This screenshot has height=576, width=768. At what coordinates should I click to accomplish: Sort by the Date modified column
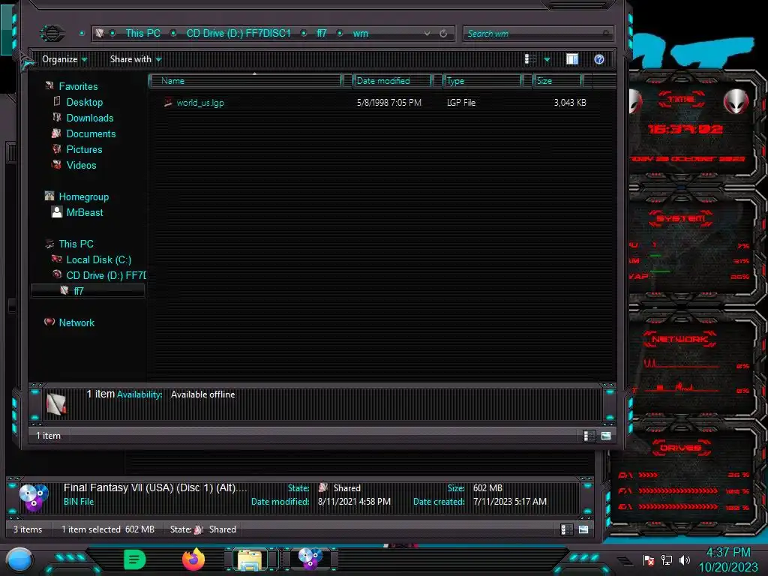click(x=391, y=81)
